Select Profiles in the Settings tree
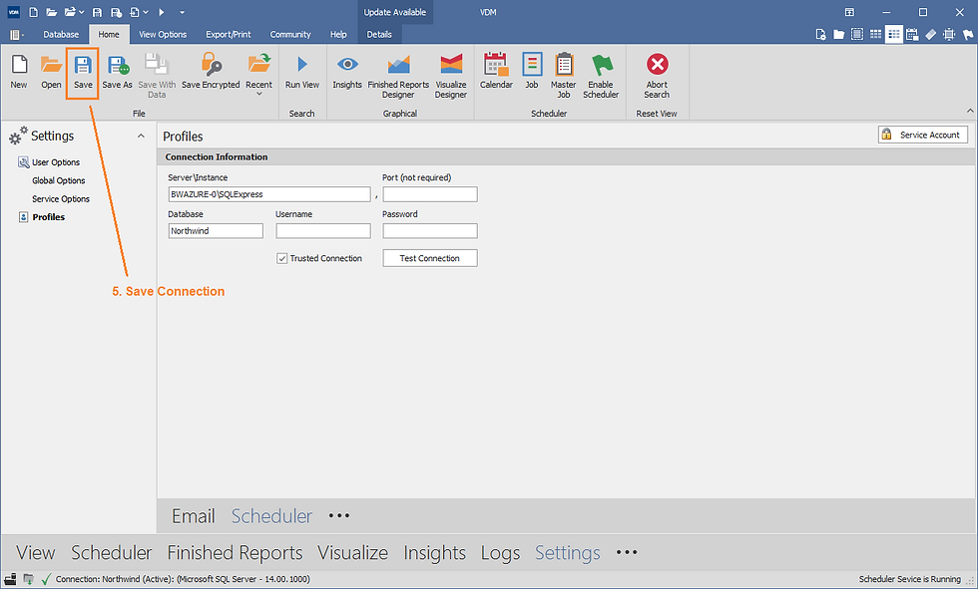Screen dimensions: 978x589 [48, 217]
